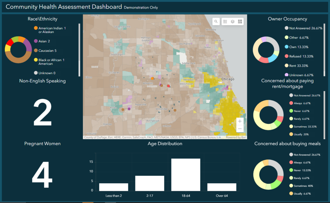Click the Own 13.33% legend swatch
This screenshot has width=330, height=203.
pyautogui.click(x=286, y=47)
